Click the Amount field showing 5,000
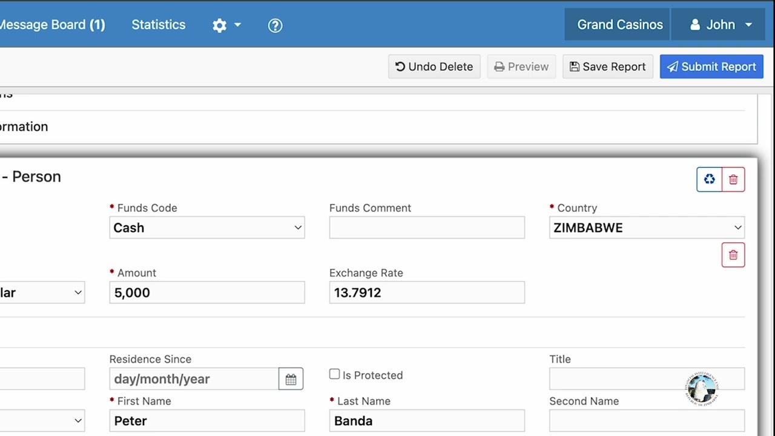The image size is (775, 436). click(207, 292)
